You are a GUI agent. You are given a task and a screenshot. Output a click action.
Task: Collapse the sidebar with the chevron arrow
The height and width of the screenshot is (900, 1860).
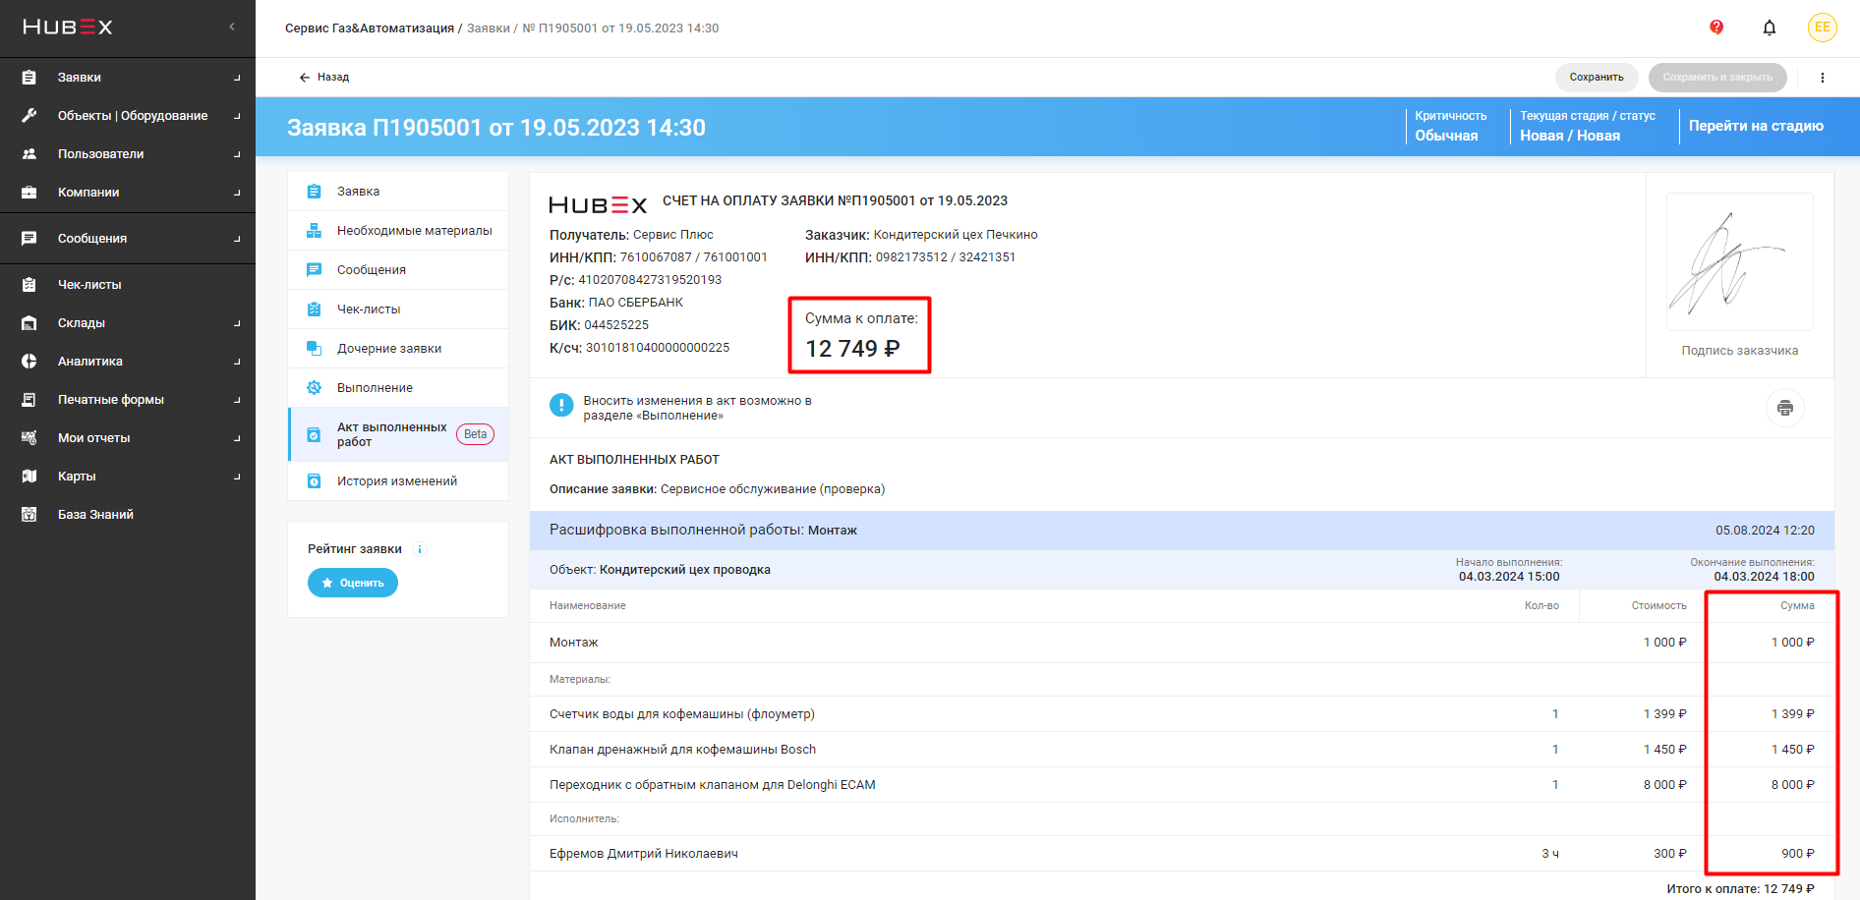(232, 27)
